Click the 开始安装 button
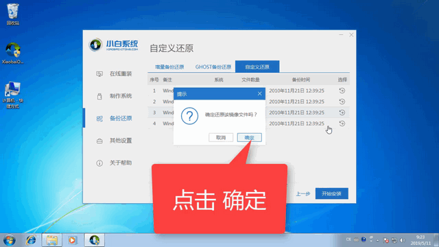 (332, 193)
